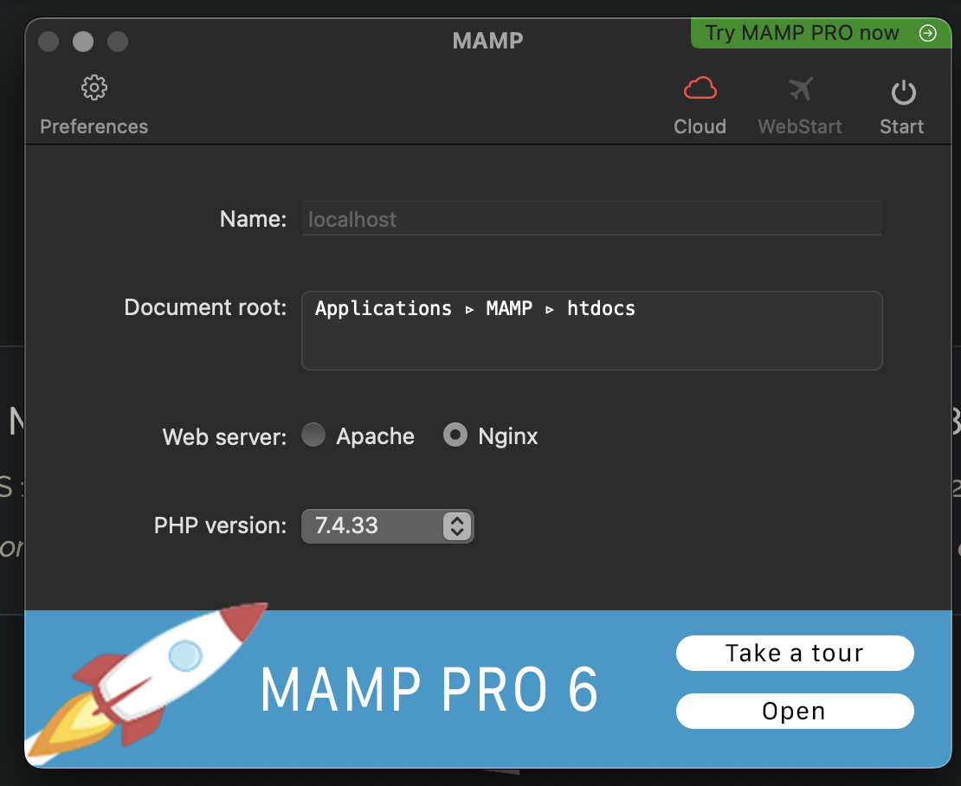
Task: Open Preferences via the gear icon
Action: 94,88
